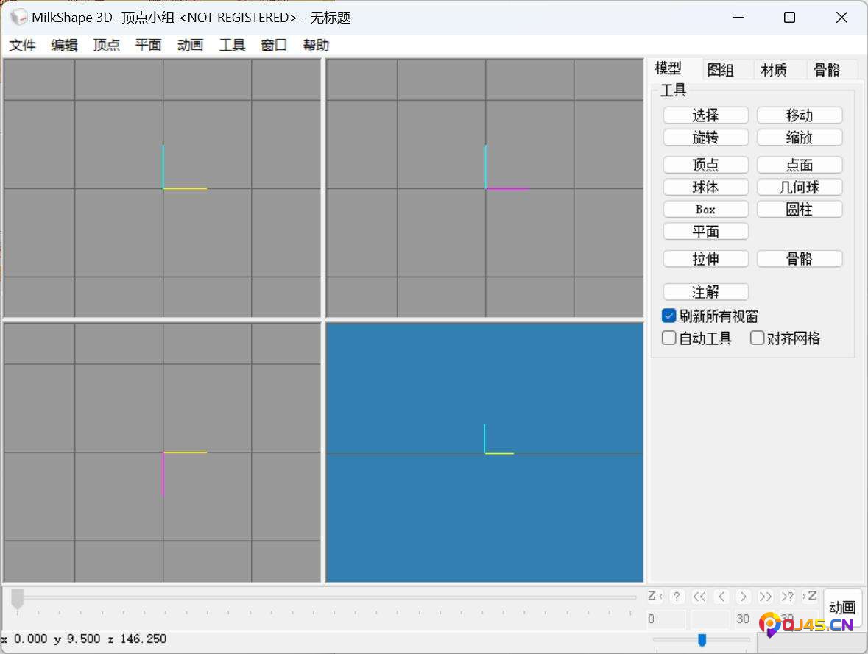Viewport: 868px width, 654px height.
Task: Click the ? previous-keyframe icon
Action: click(x=676, y=597)
